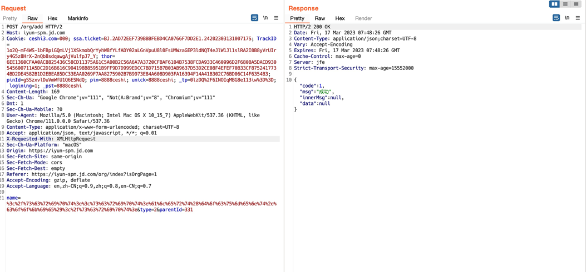Click the '"msg":"成功"' JSON field

[x=317, y=92]
